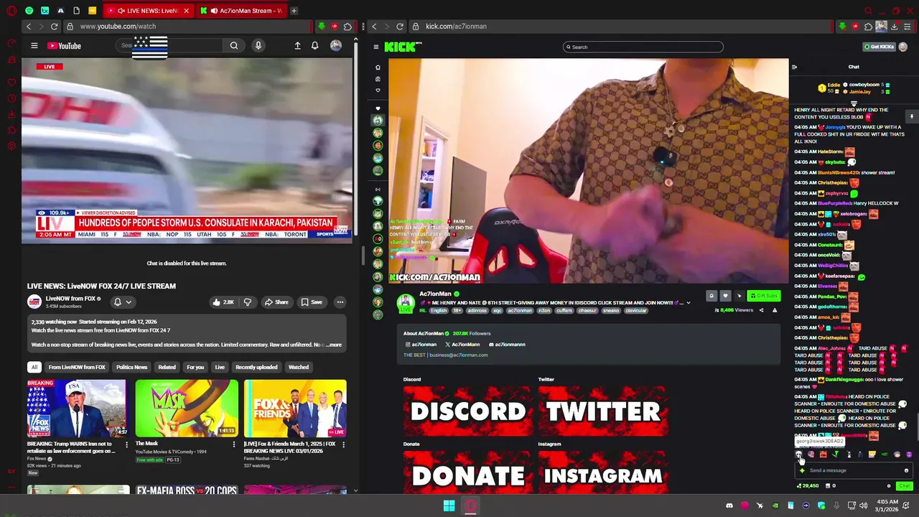Image resolution: width=919 pixels, height=517 pixels.
Task: Dislike the LiveNOW video
Action: point(248,302)
